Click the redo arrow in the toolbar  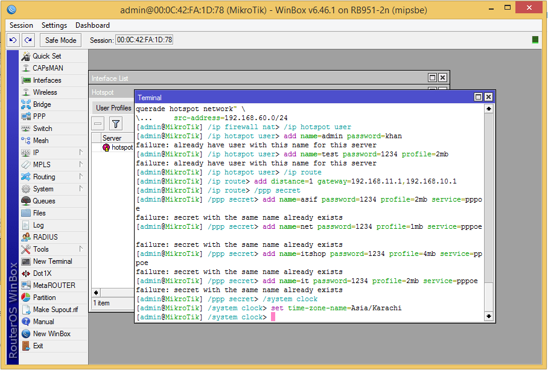(x=28, y=40)
